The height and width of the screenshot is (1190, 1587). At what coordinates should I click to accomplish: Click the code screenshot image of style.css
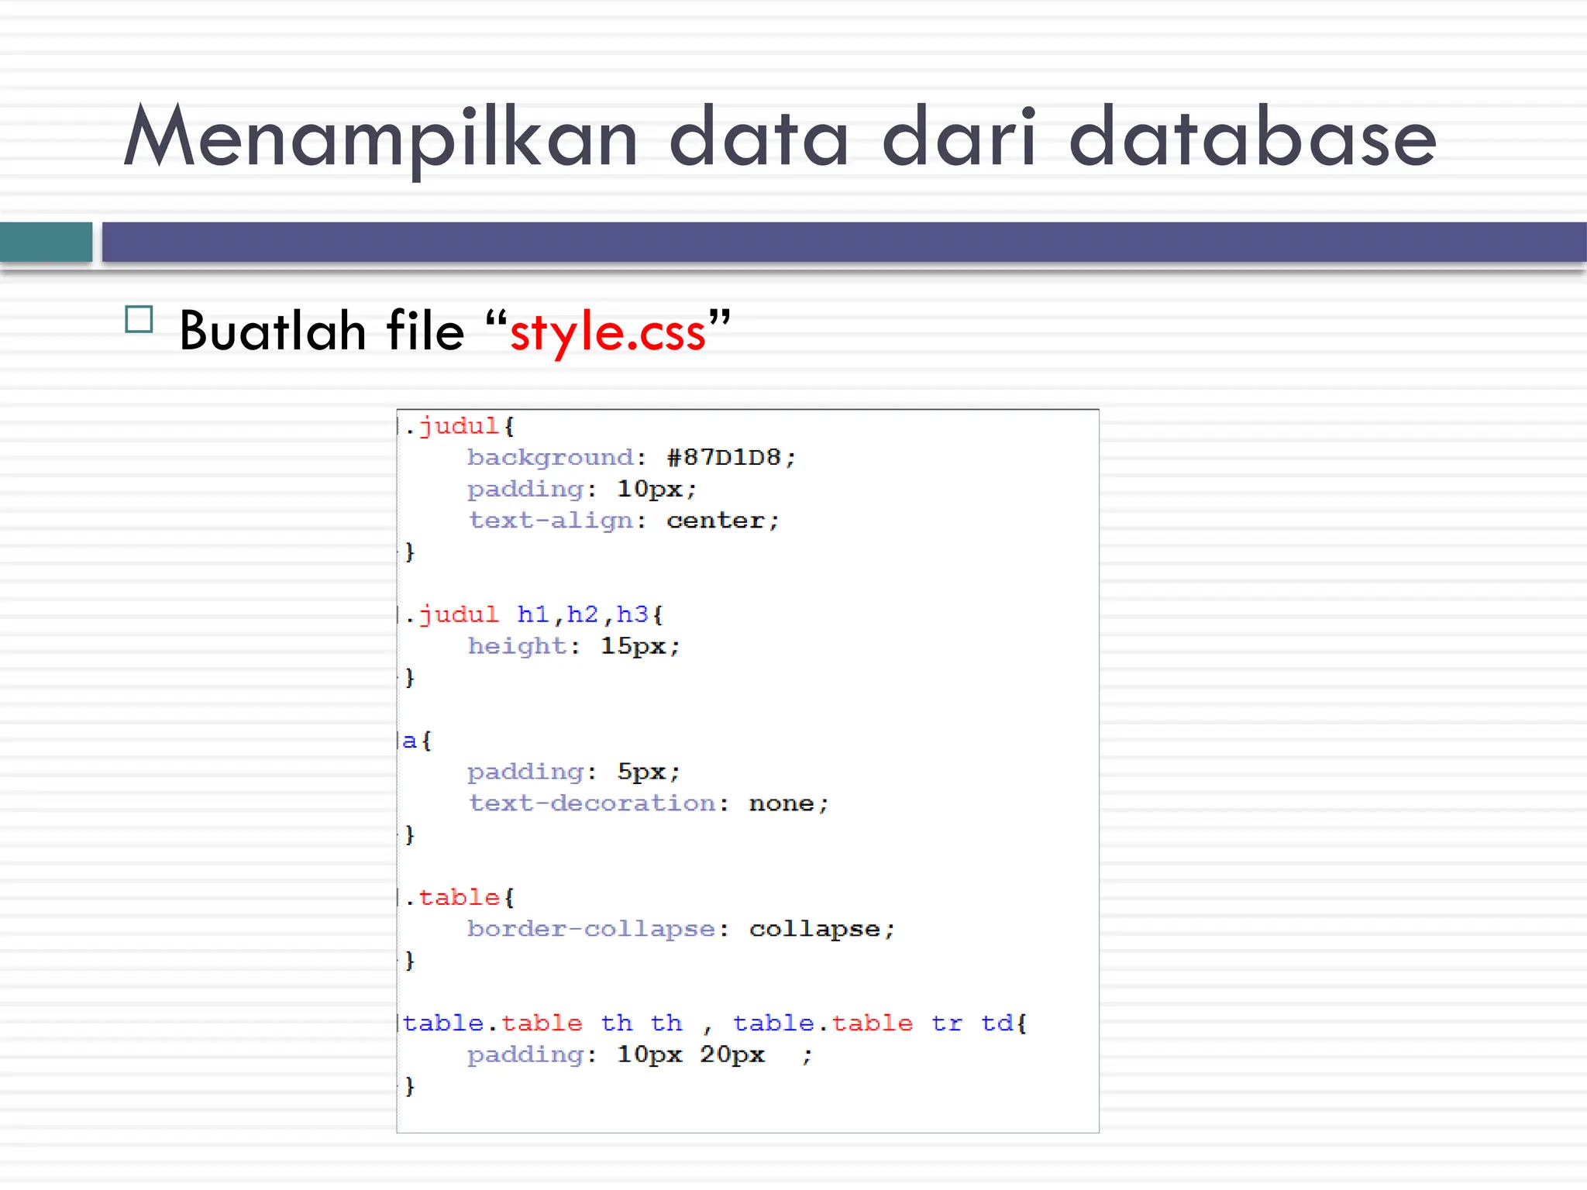point(748,771)
